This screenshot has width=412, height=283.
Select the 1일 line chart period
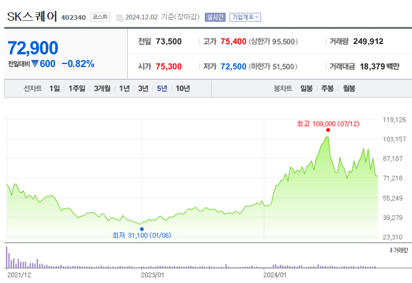tap(55, 88)
